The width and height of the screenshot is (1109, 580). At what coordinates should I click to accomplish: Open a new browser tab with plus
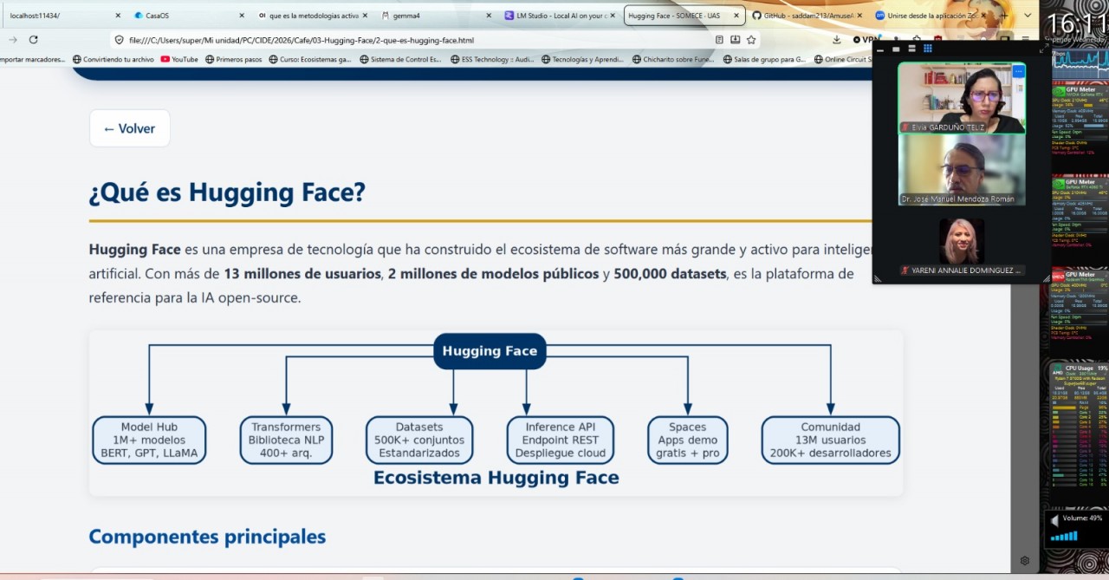pos(1004,16)
